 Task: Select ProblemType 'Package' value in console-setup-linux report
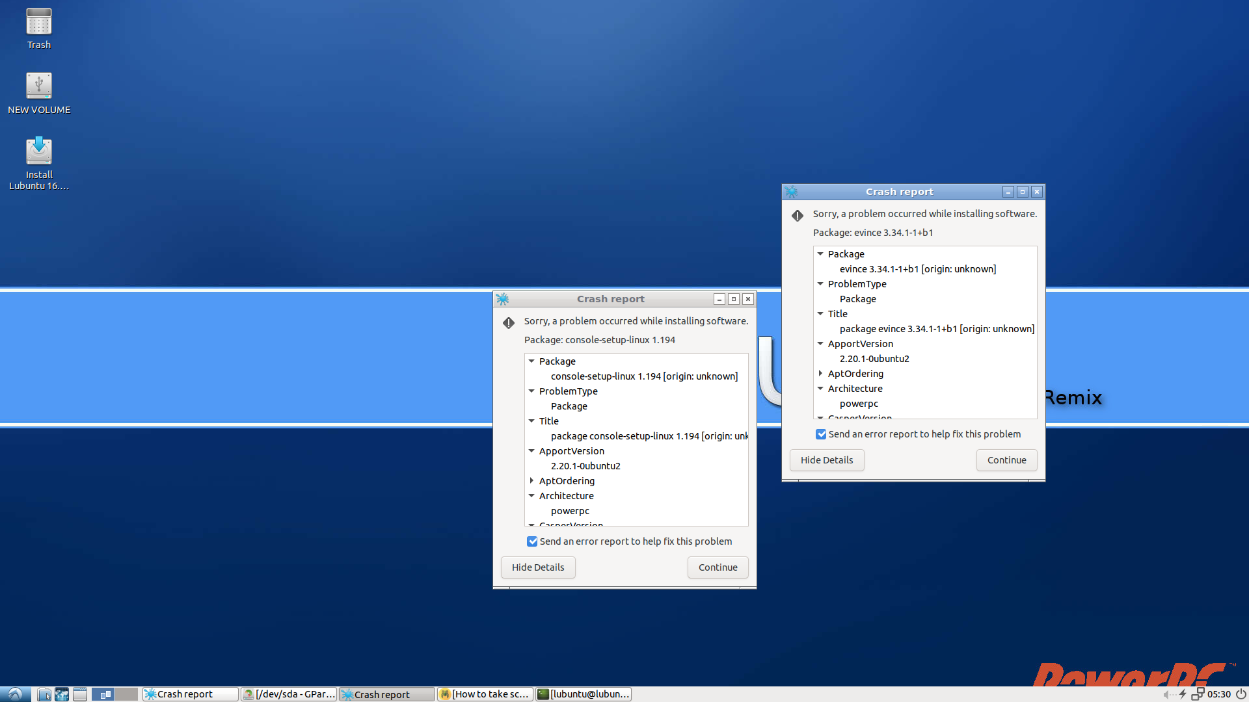click(x=569, y=406)
